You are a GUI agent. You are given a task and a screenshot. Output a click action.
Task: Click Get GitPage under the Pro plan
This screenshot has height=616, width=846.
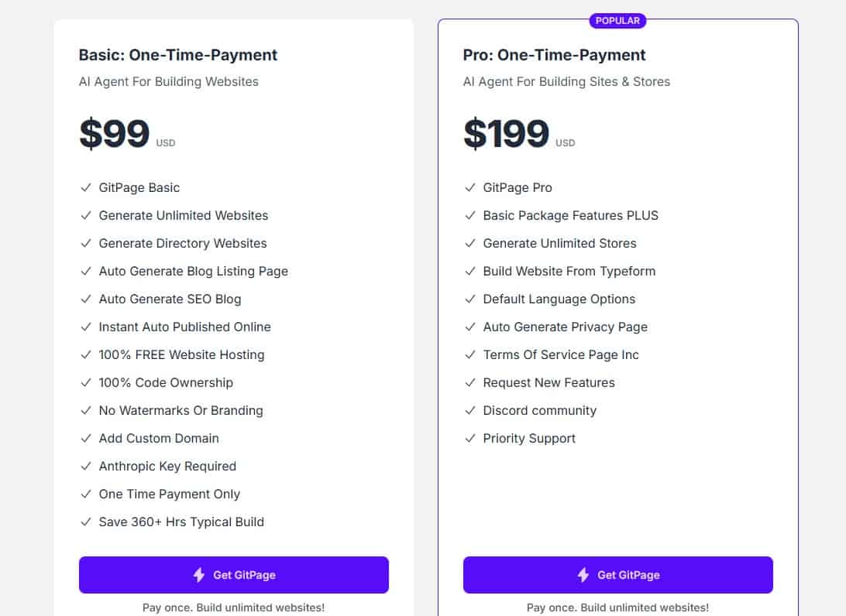point(617,575)
